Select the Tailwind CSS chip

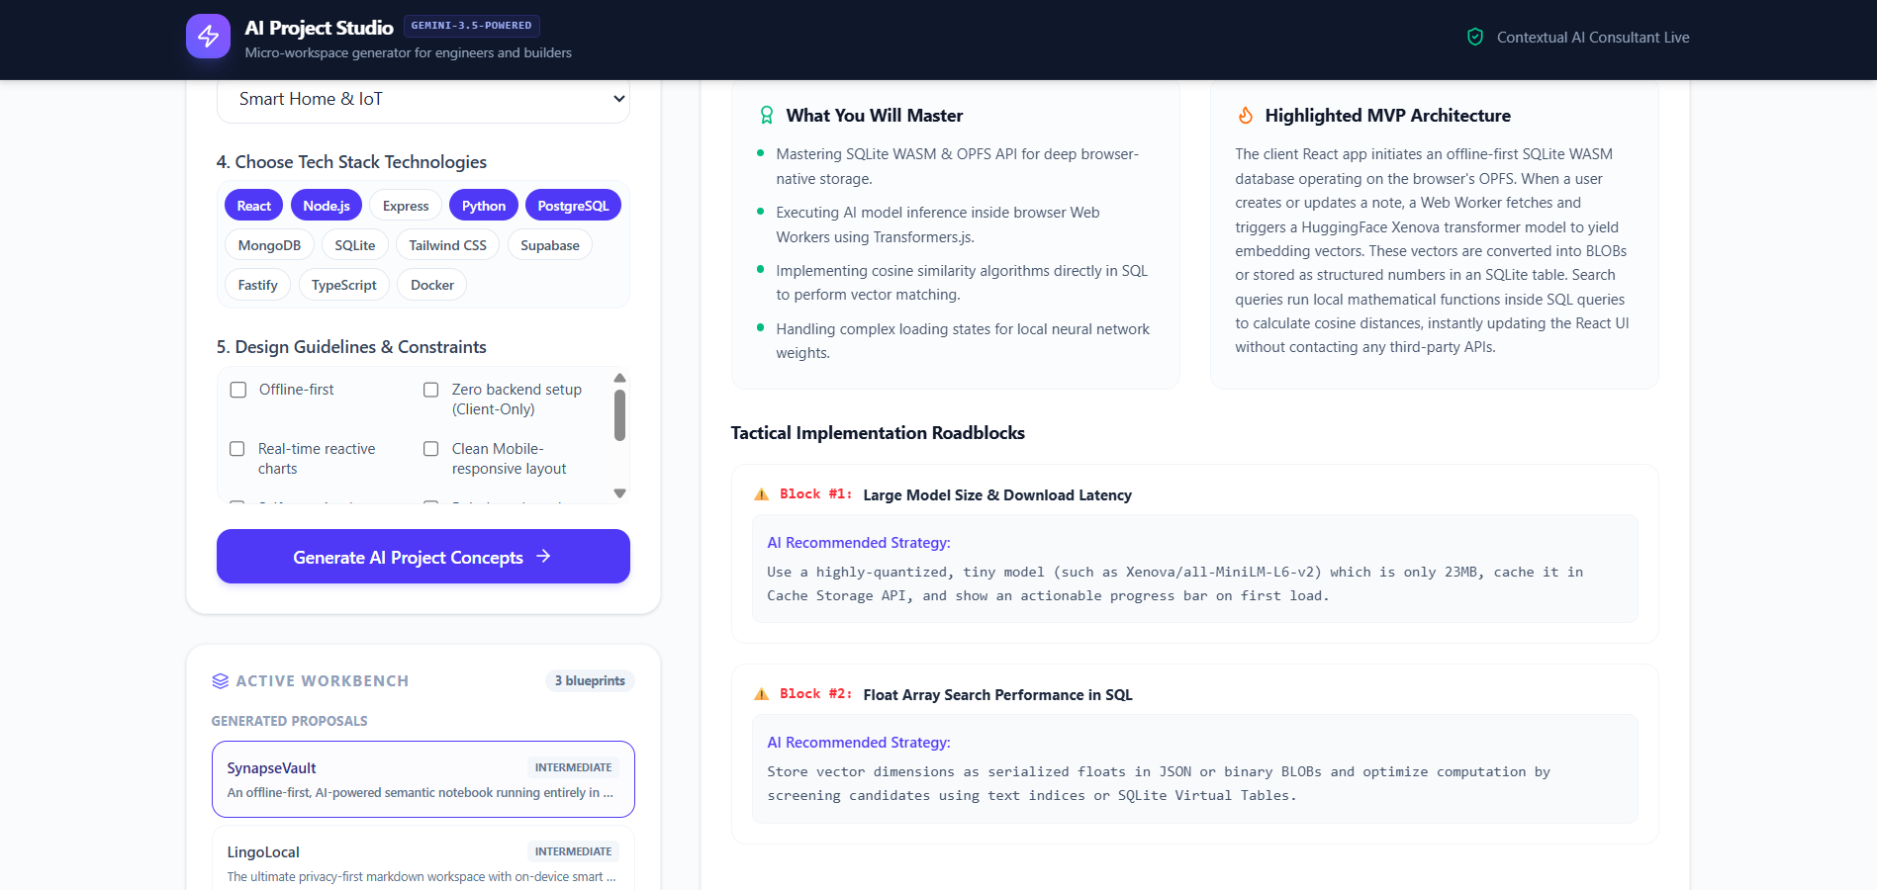448,245
